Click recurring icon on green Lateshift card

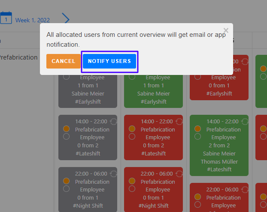(x=245, y=122)
